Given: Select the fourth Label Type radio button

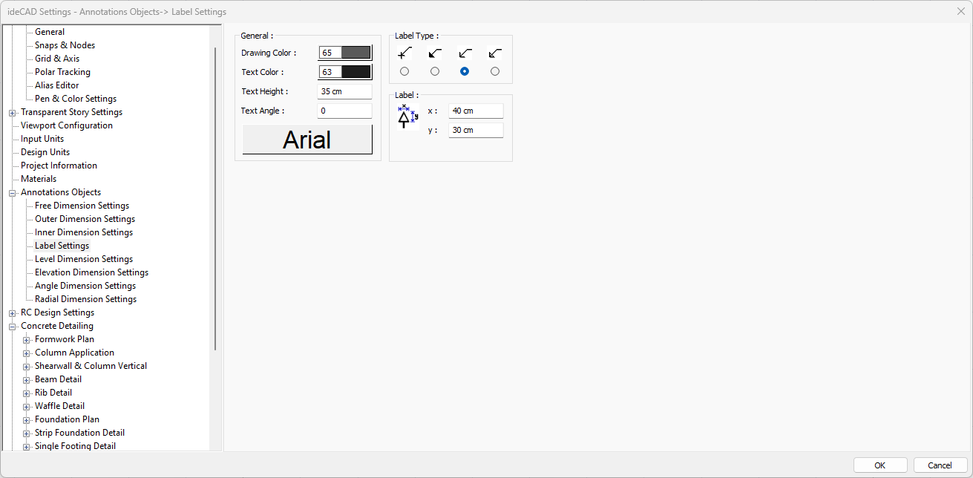Looking at the screenshot, I should pyautogui.click(x=495, y=71).
